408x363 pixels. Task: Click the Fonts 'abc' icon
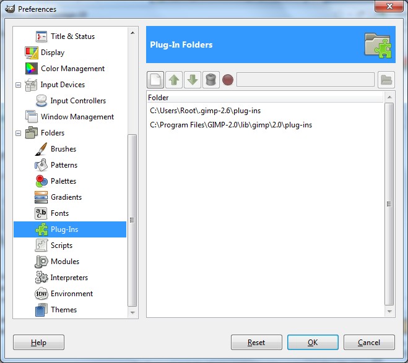[41, 213]
